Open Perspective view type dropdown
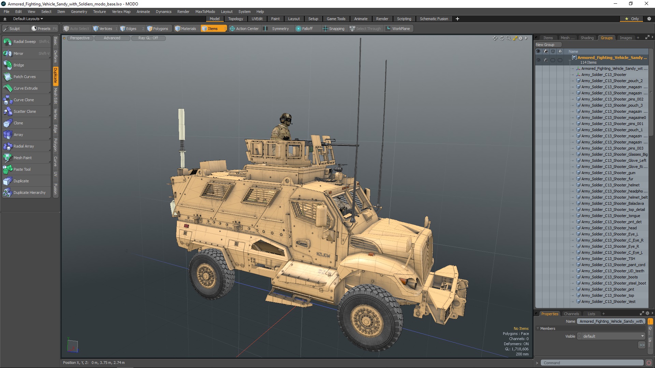Screen dimensions: 655x368 pyautogui.click(x=80, y=38)
